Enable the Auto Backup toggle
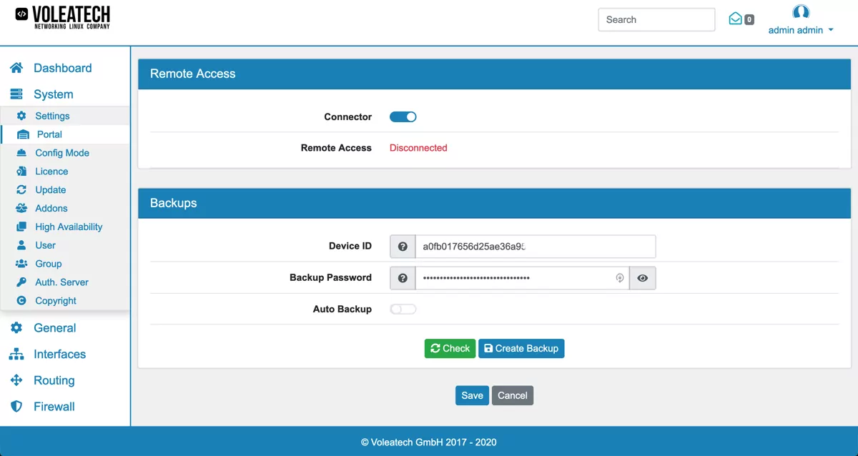The image size is (858, 456). (403, 309)
